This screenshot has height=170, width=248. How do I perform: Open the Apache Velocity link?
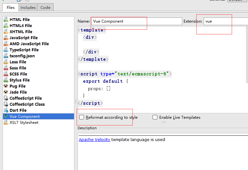(x=94, y=139)
